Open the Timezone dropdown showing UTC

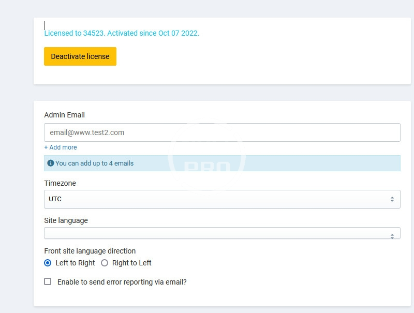click(222, 199)
